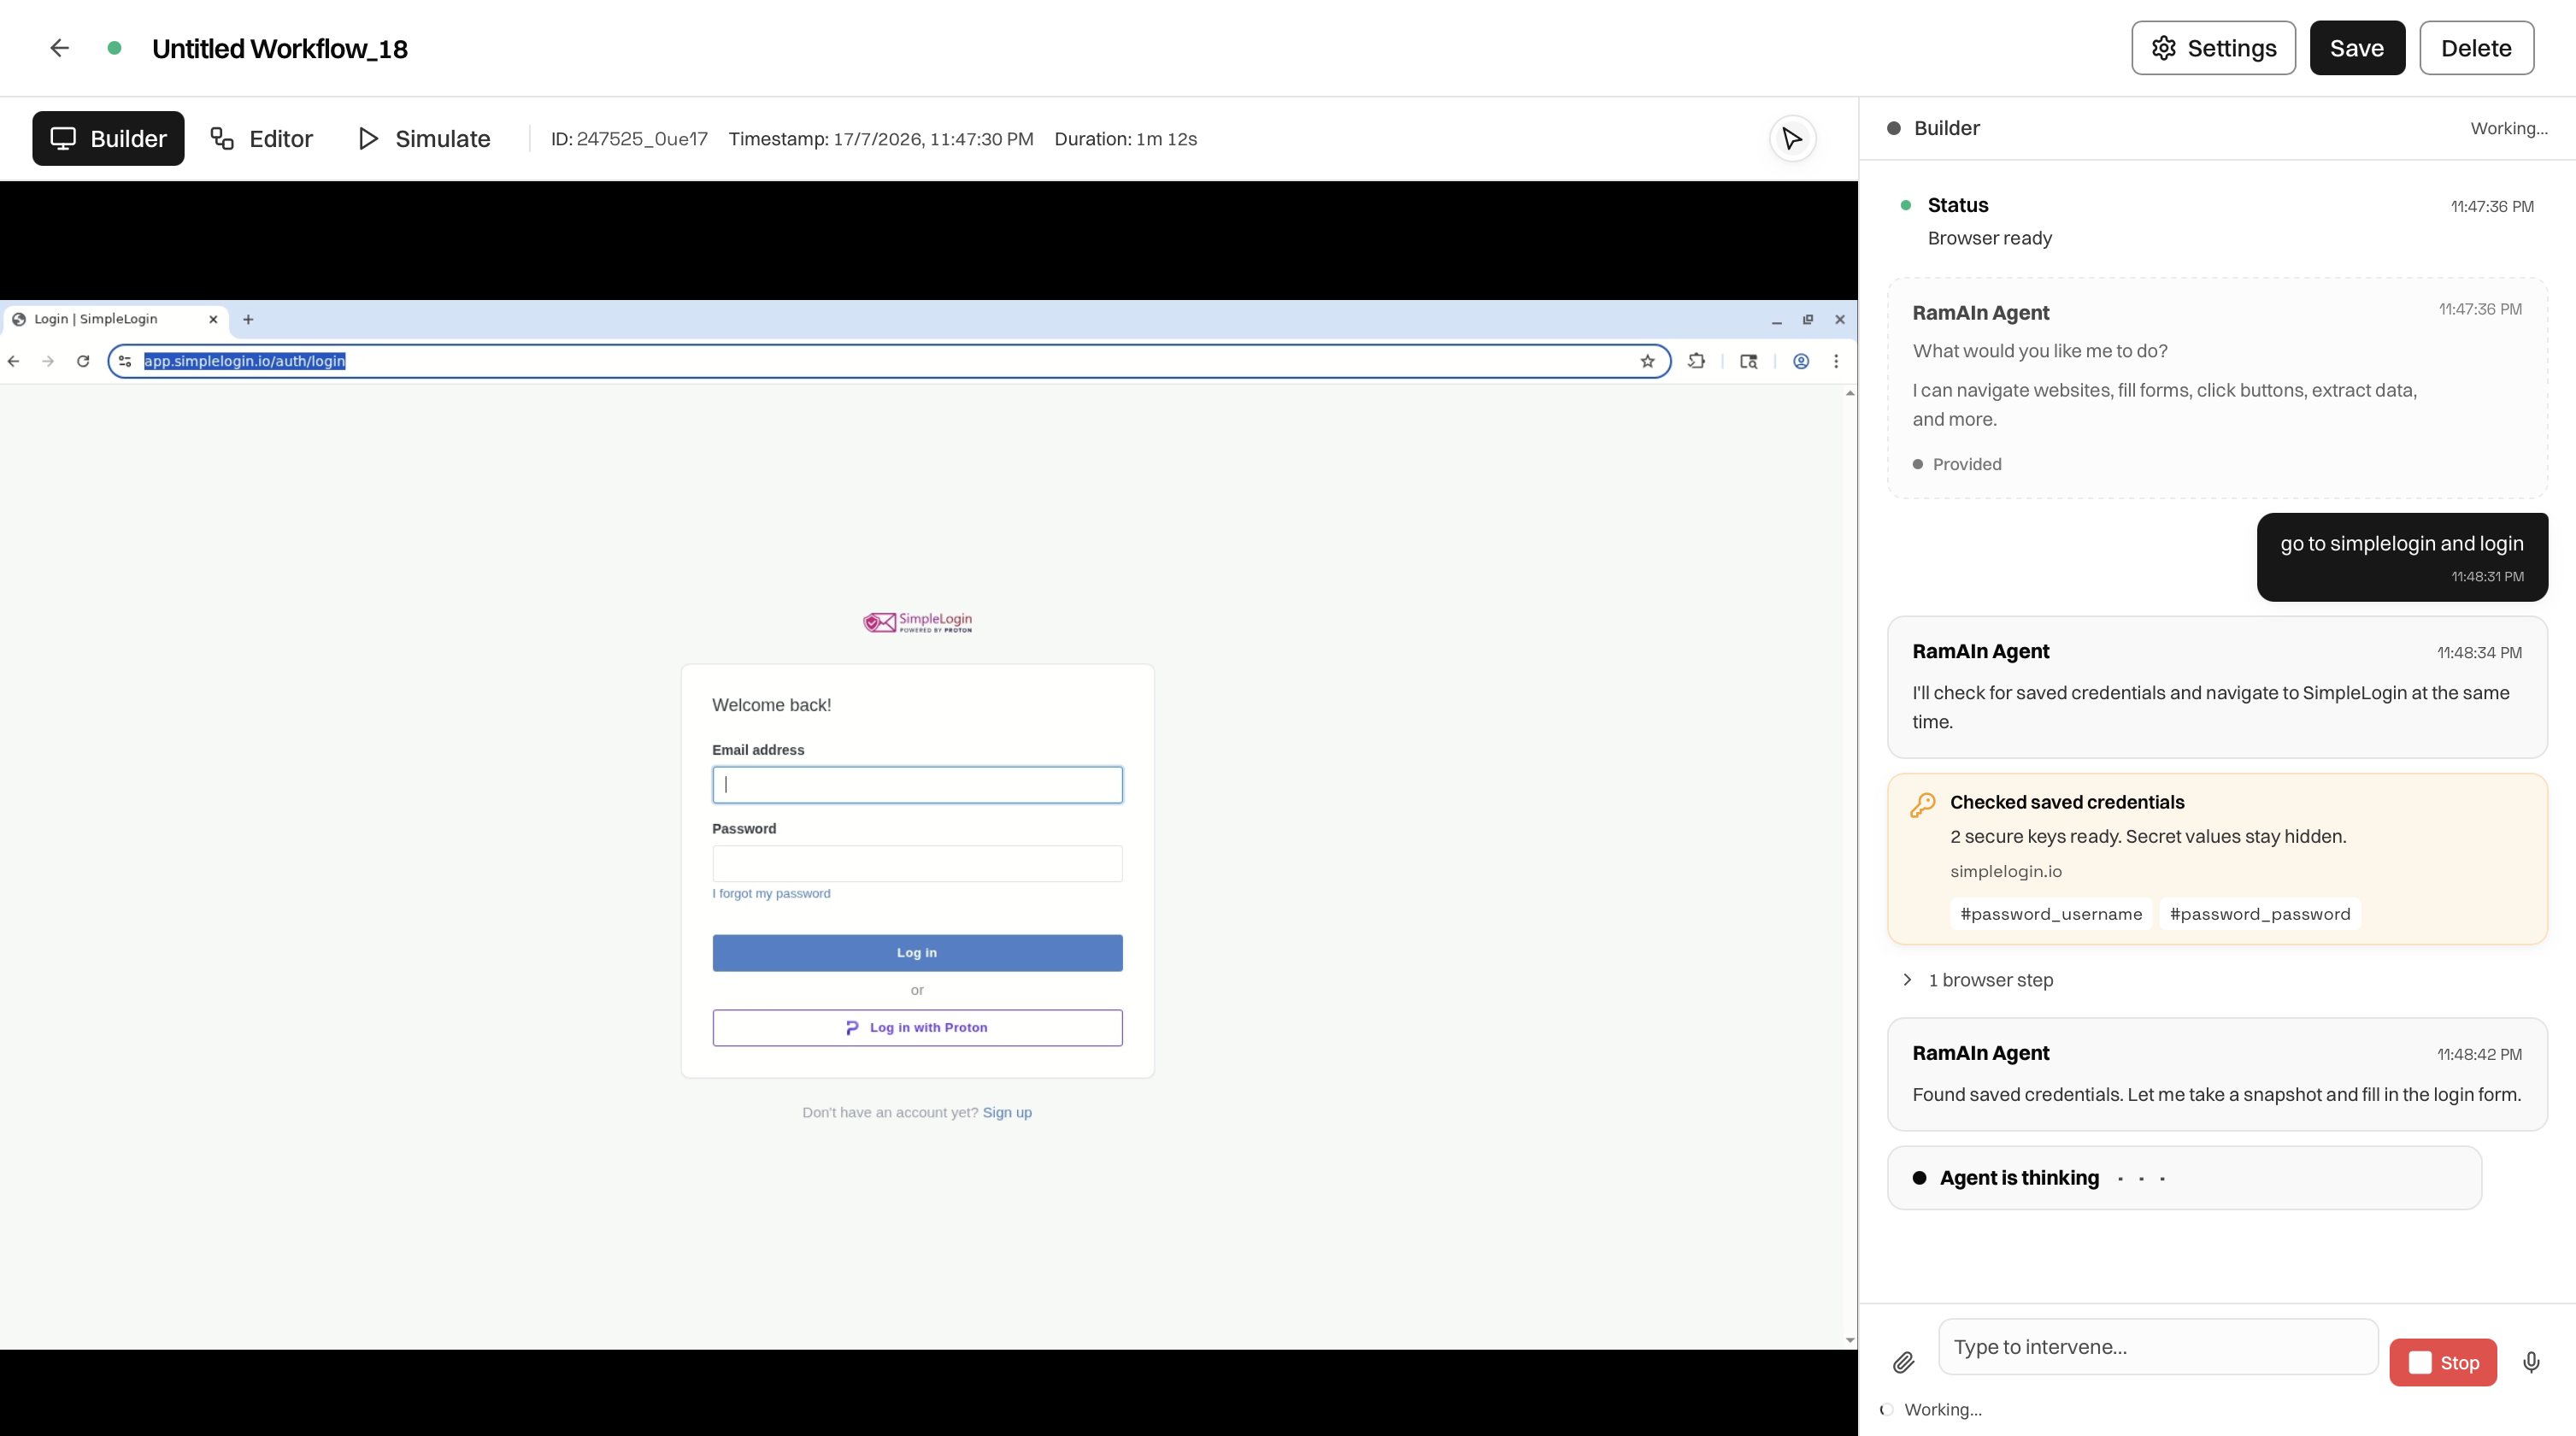Close the embedded browser window
Image resolution: width=2576 pixels, height=1436 pixels.
1840,320
